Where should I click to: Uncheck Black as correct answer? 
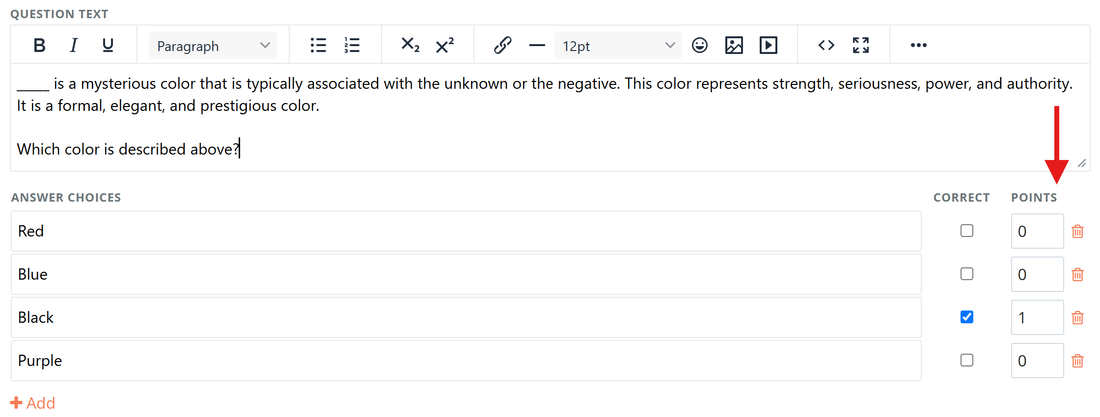coord(967,317)
